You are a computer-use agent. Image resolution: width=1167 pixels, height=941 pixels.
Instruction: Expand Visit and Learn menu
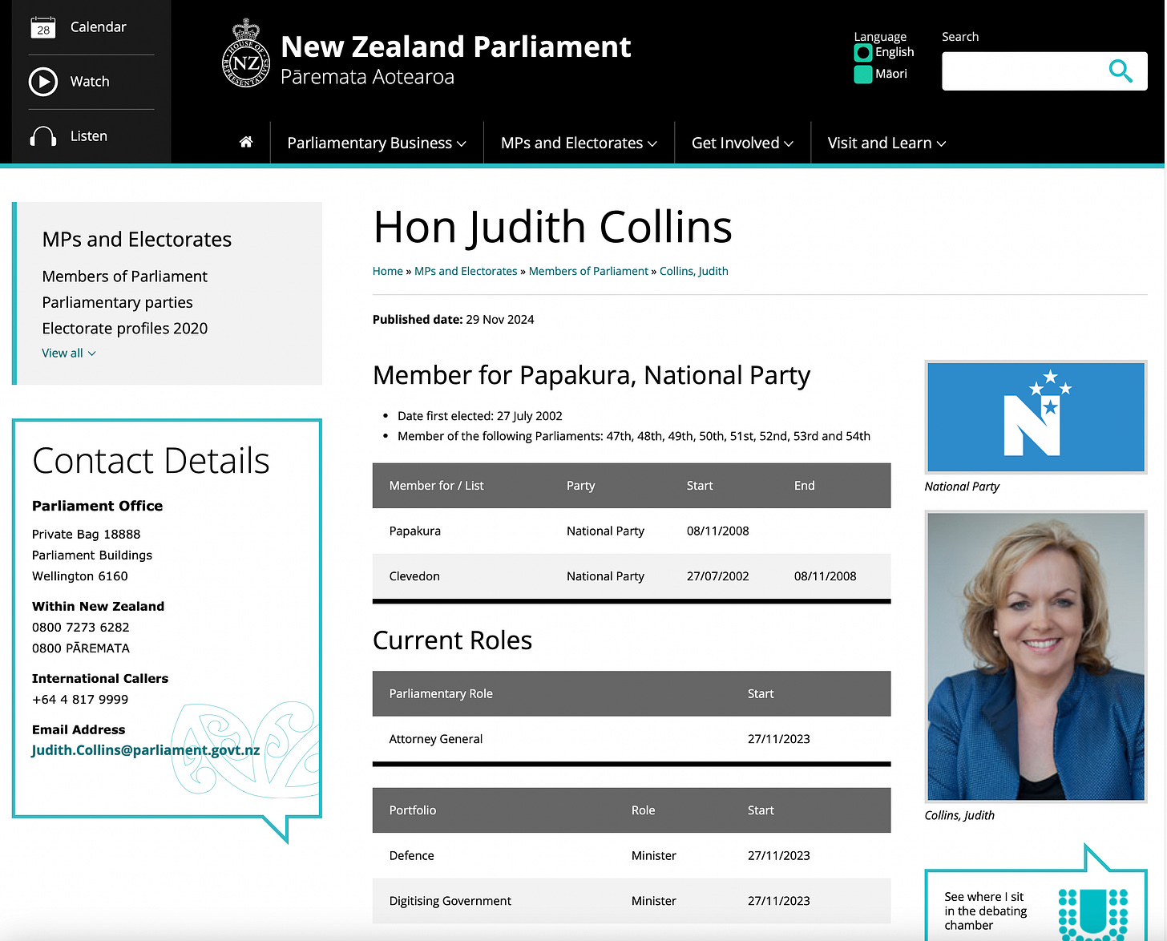pyautogui.click(x=886, y=143)
